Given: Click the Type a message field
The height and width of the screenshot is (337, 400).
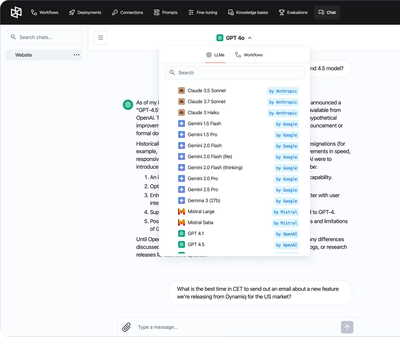Looking at the screenshot, I should click(x=237, y=327).
